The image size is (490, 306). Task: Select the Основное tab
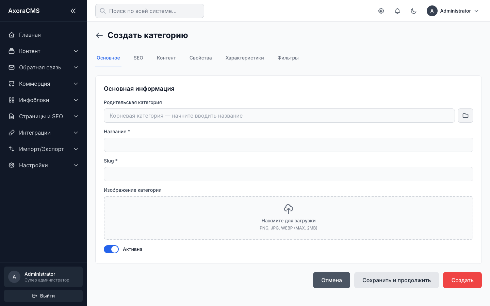(x=108, y=58)
